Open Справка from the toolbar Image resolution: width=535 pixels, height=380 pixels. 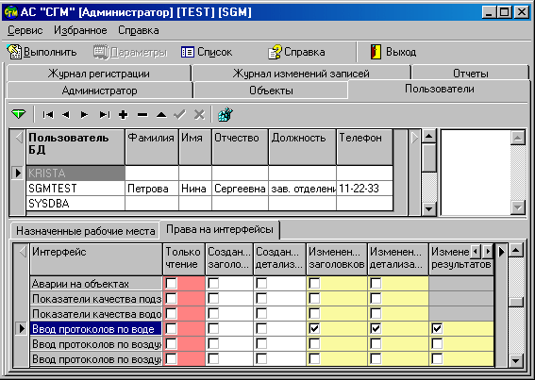[296, 52]
